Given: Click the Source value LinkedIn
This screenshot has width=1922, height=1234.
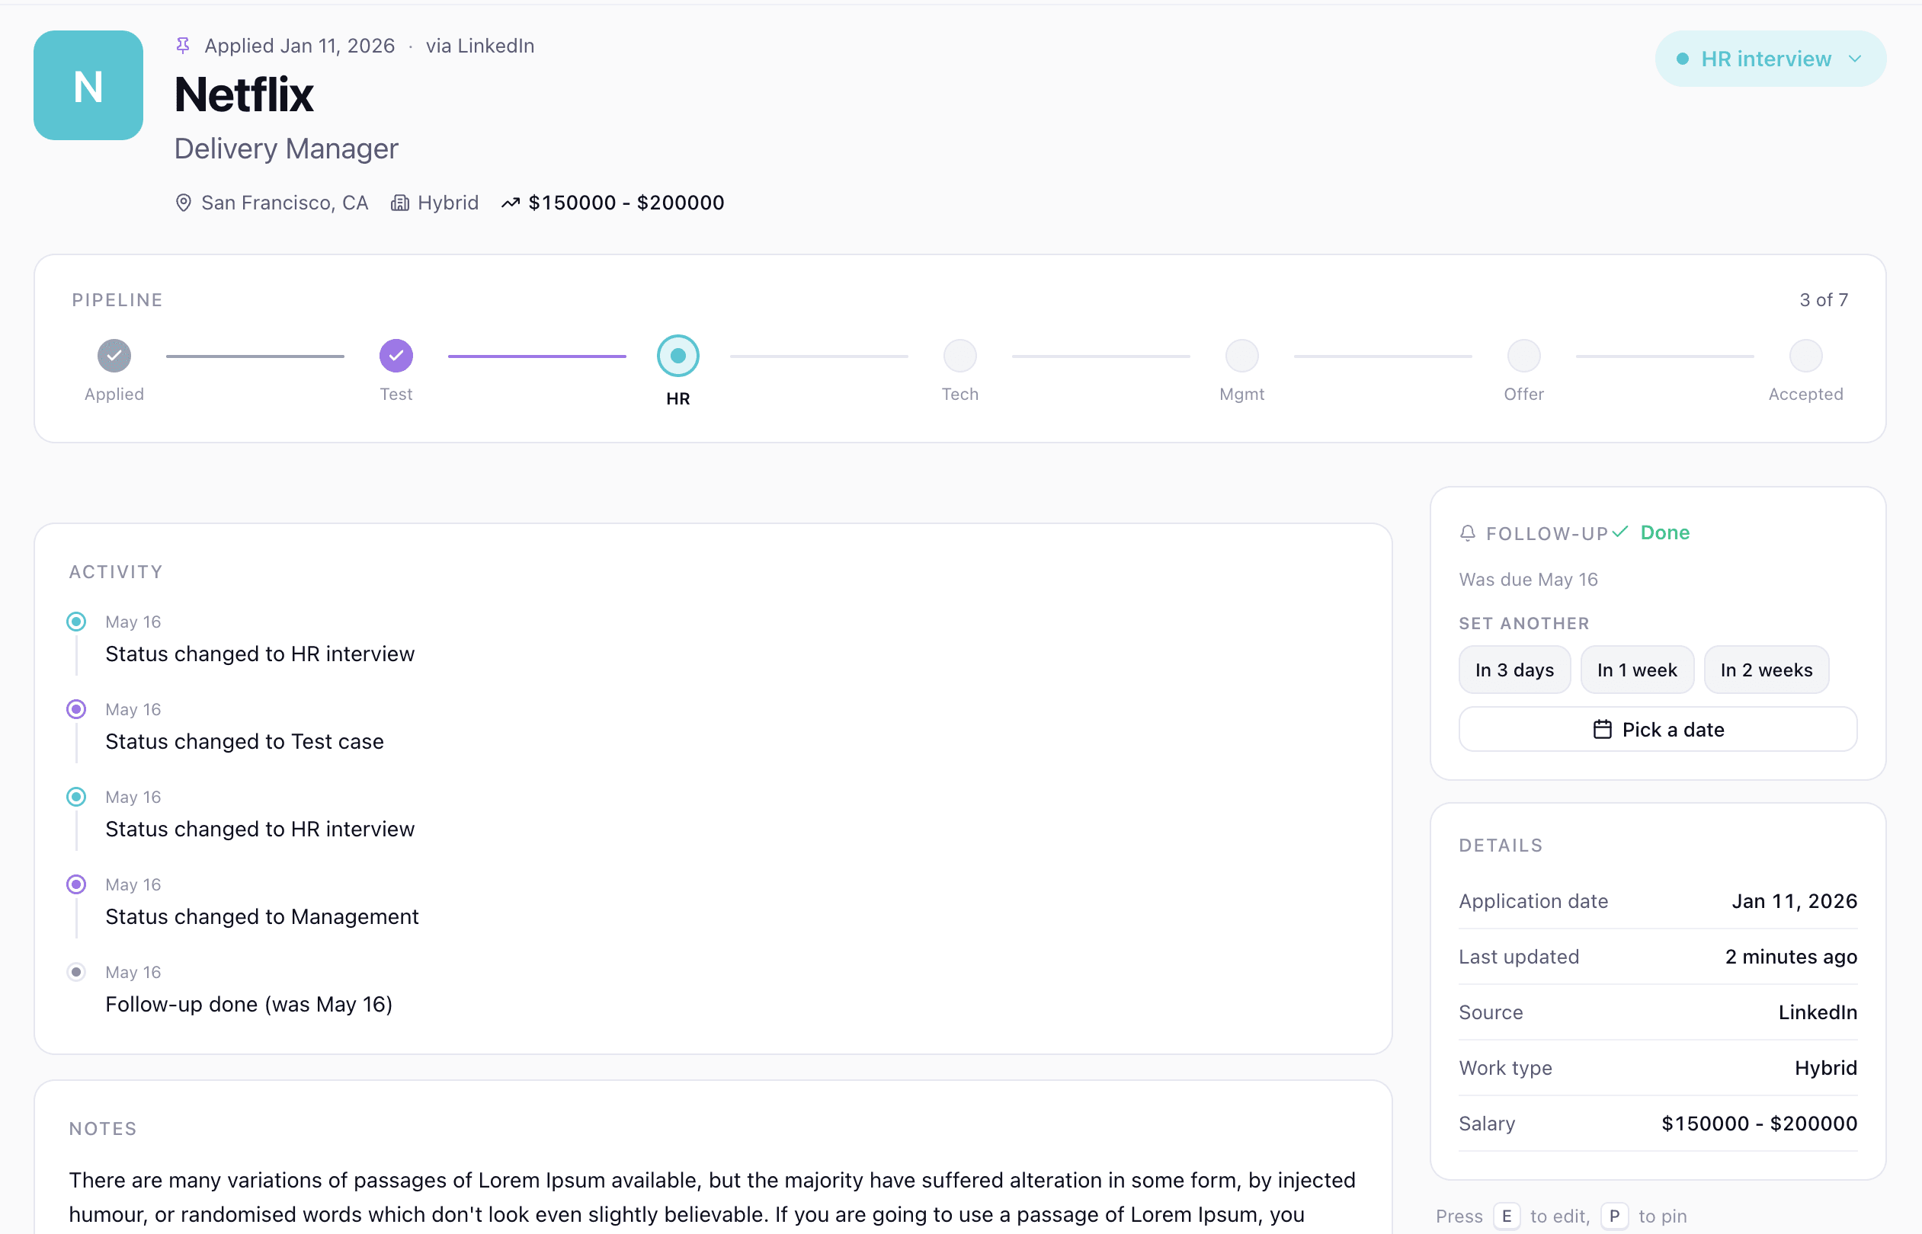Looking at the screenshot, I should coord(1817,1012).
